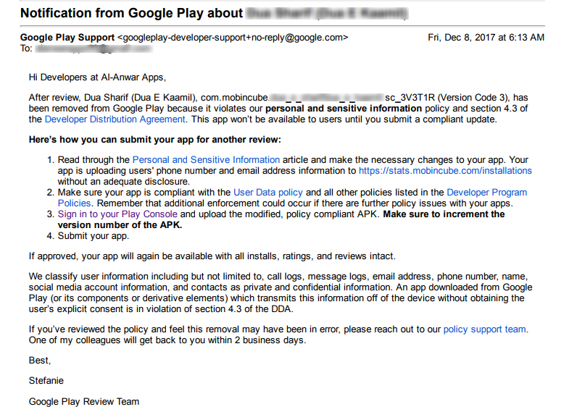
Task: Open the stats.mobincube.com installations URL
Action: (x=445, y=171)
